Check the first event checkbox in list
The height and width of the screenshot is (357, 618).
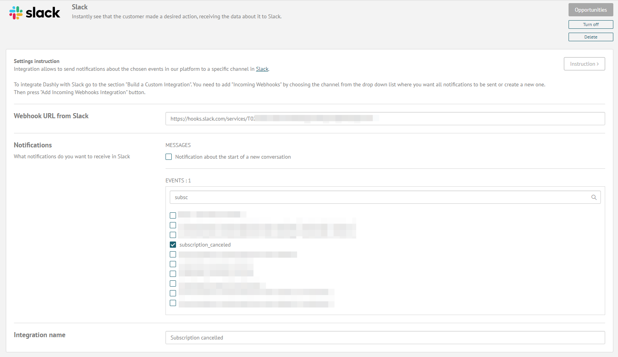pyautogui.click(x=173, y=215)
